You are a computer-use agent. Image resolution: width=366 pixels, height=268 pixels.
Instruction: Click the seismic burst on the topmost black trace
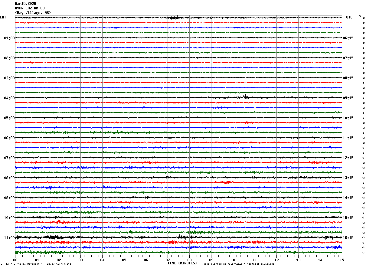click(174, 18)
